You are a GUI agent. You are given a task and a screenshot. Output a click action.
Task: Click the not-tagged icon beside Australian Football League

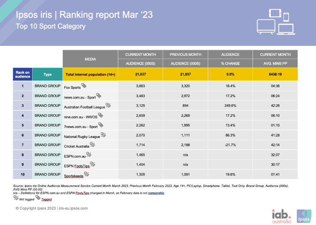tap(108, 105)
